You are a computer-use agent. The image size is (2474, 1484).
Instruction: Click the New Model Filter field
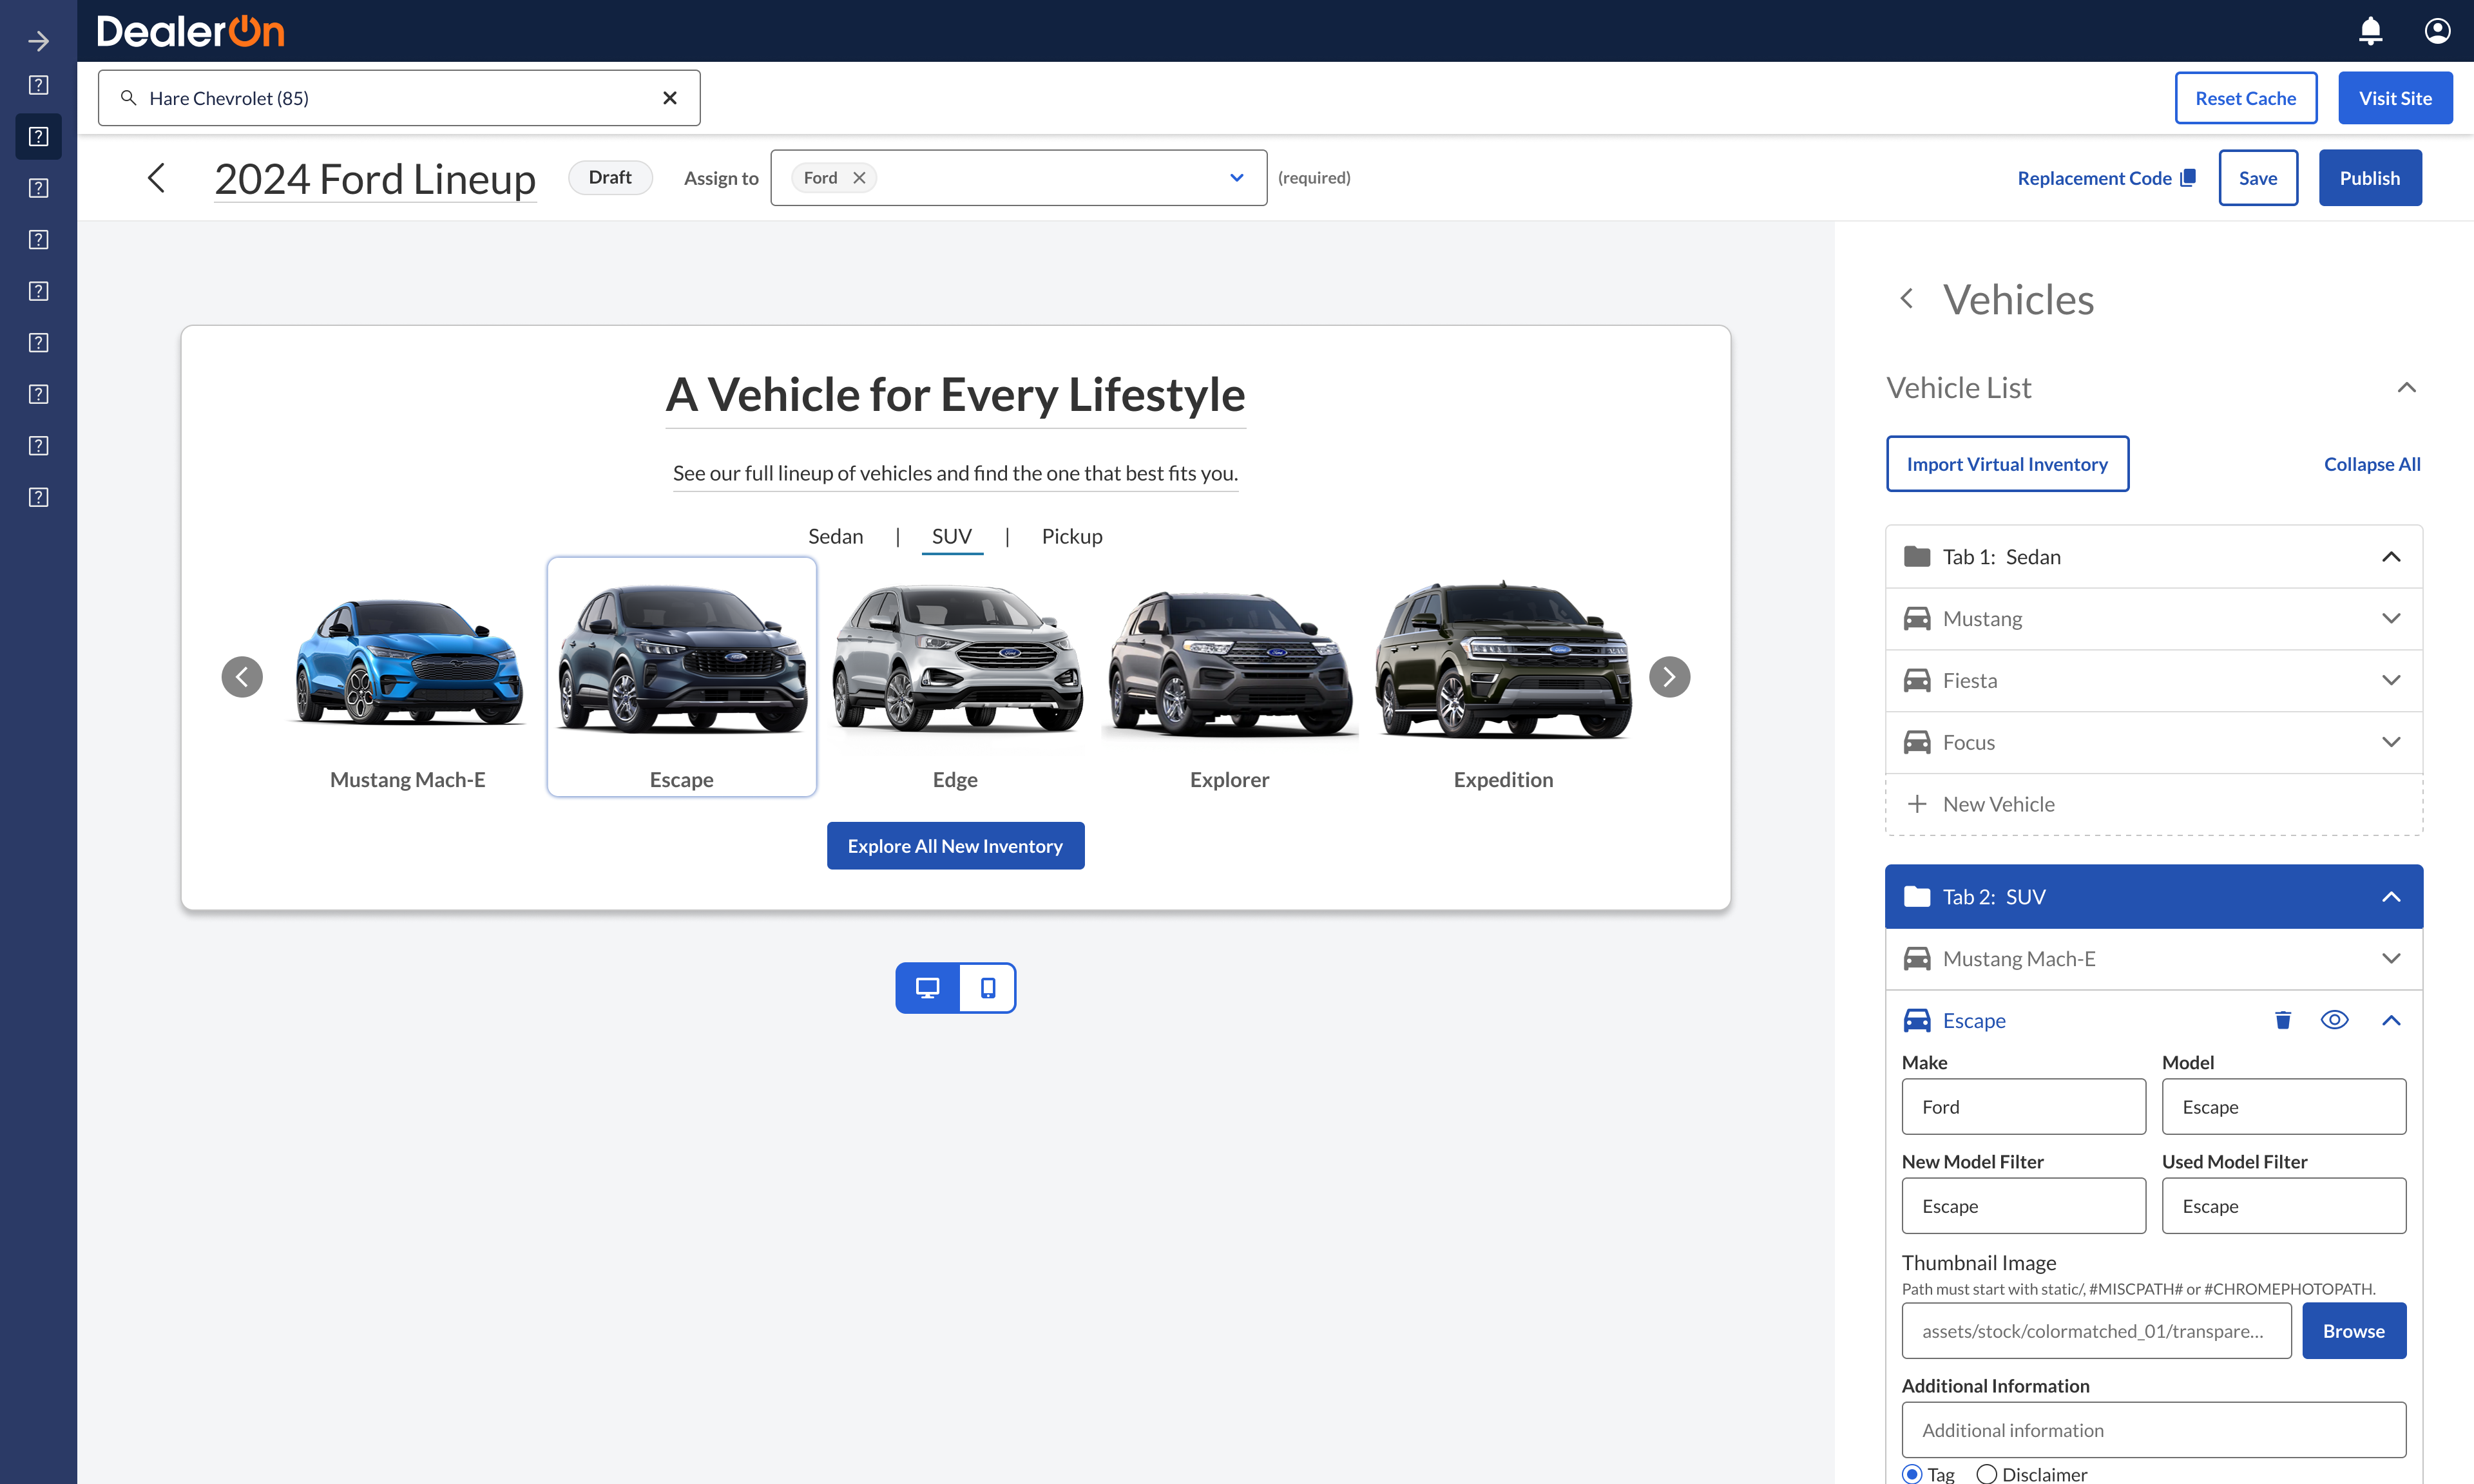(x=2023, y=1206)
